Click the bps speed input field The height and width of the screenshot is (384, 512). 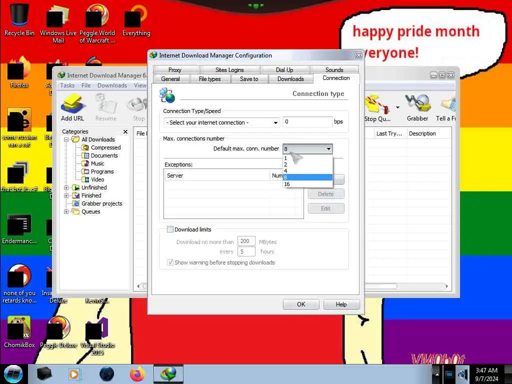pyautogui.click(x=307, y=122)
